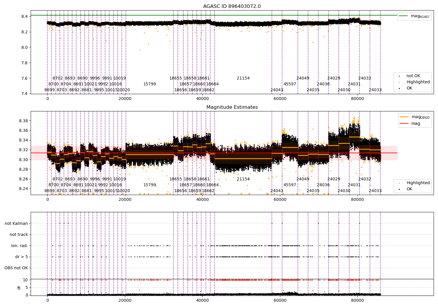Click the green line sample in the mag AGASC legend

pyautogui.click(x=404, y=16)
